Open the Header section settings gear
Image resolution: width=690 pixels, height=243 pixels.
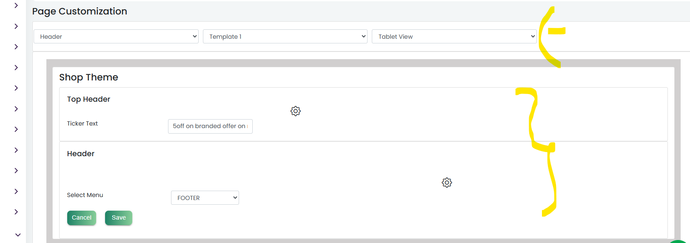pos(447,183)
